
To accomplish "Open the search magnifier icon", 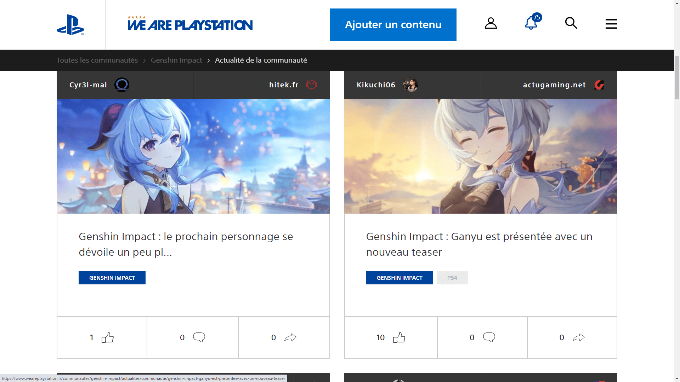I will coord(571,23).
